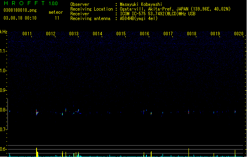Select the 0015 time label

pos(121,34)
